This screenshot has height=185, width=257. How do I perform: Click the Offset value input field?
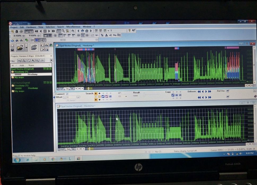pyautogui.click(x=71, y=97)
